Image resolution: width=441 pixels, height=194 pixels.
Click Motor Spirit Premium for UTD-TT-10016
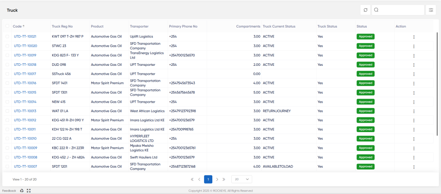pos(107,83)
